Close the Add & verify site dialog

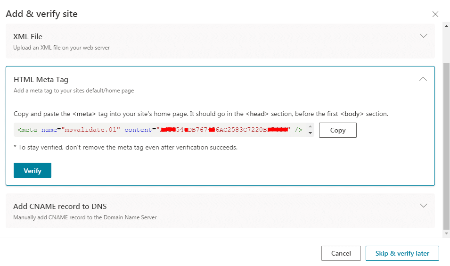435,14
